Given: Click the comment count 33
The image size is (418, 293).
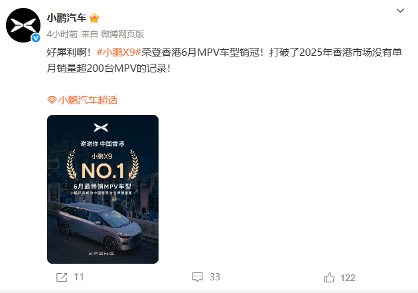Looking at the screenshot, I should point(215,277).
